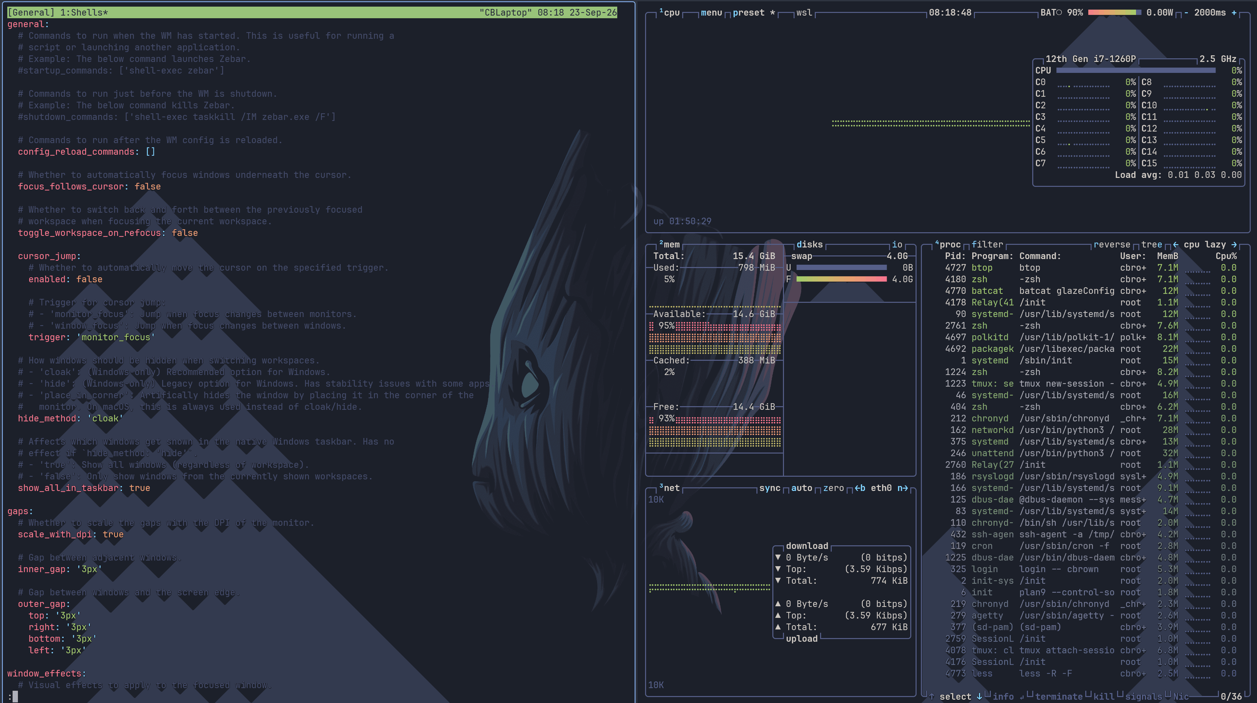Toggle the proc box label
Screen dimensions: 1257x703
pos(948,244)
